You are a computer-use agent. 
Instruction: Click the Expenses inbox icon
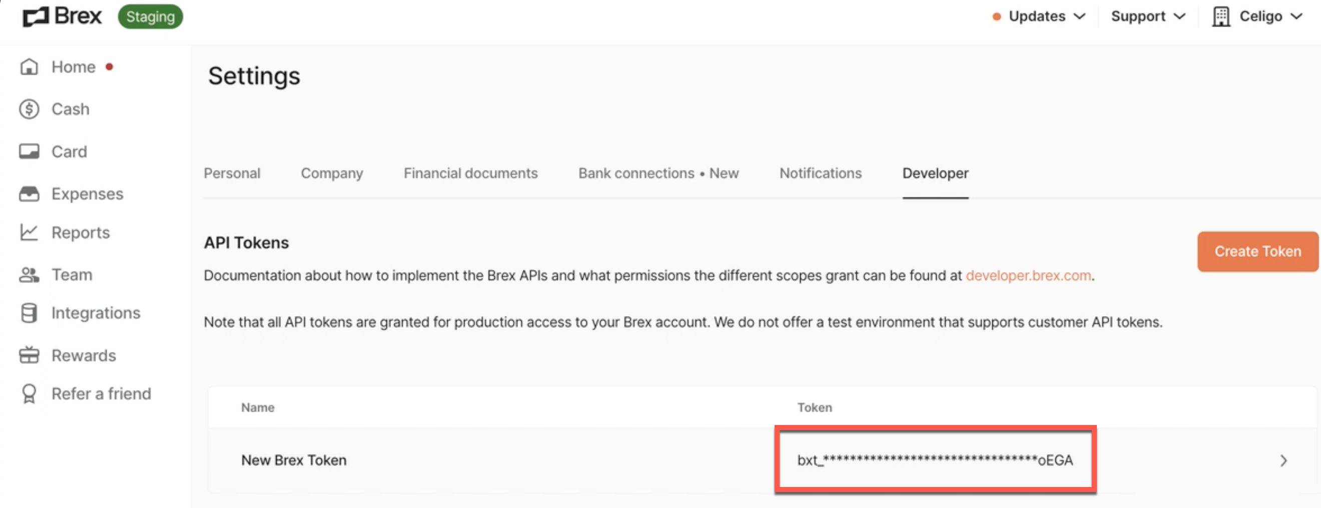pos(29,194)
